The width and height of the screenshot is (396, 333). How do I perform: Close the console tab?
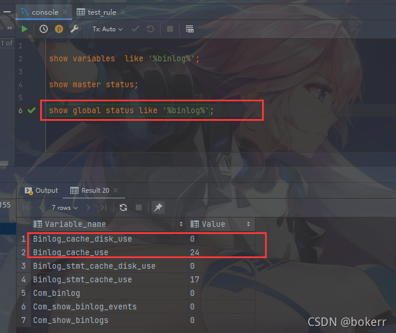(65, 12)
